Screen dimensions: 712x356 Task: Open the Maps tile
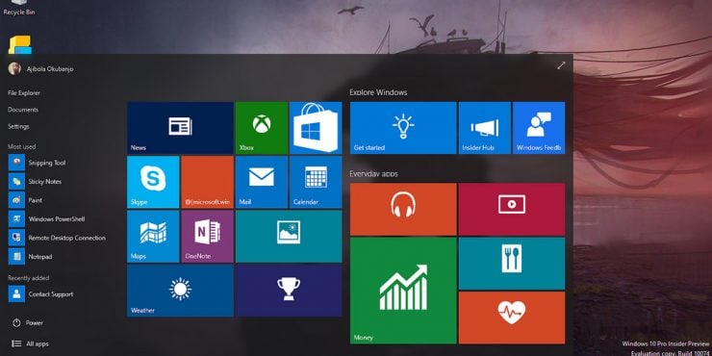(x=153, y=236)
